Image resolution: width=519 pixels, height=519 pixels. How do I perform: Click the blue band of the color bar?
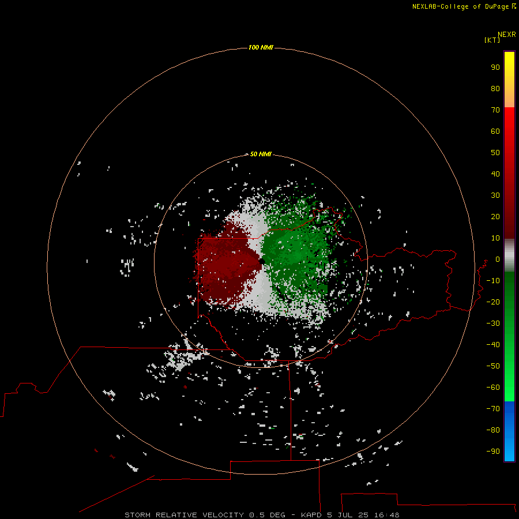pos(509,431)
